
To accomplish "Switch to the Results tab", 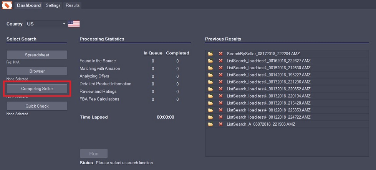I will [73, 5].
